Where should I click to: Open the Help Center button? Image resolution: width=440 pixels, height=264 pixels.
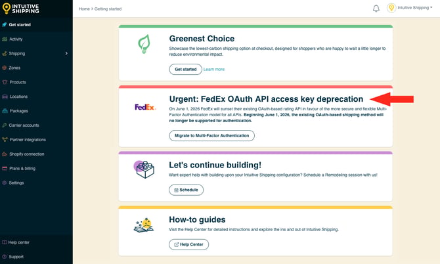(188, 244)
